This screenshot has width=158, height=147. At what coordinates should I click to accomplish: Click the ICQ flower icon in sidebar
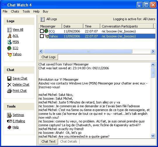[9, 48]
